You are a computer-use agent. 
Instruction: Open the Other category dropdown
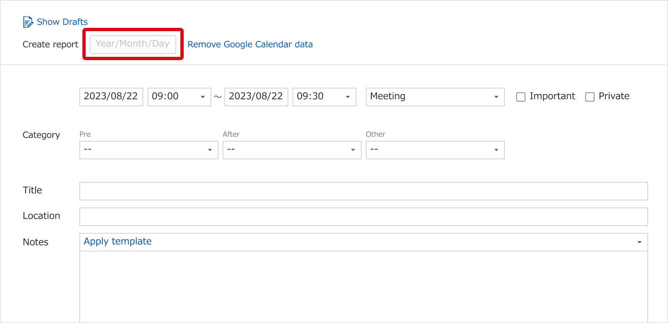tap(435, 150)
